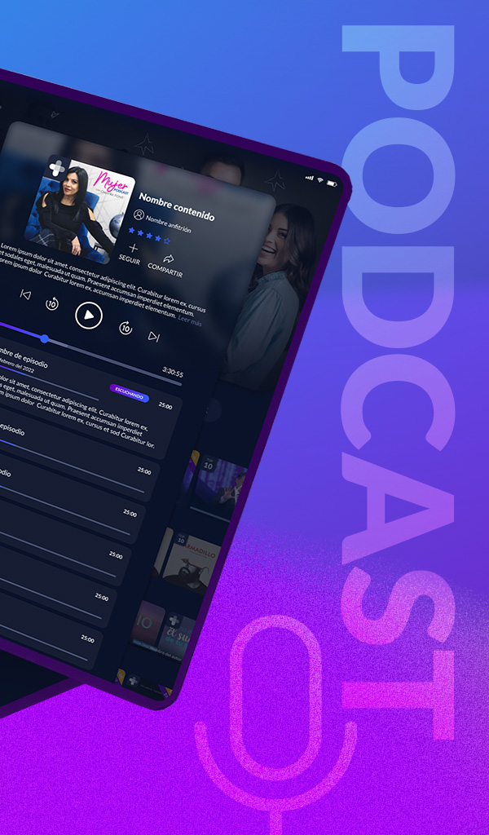Viewport: 489px width, 835px height.
Task: Rewind 10 seconds
Action: point(52,304)
